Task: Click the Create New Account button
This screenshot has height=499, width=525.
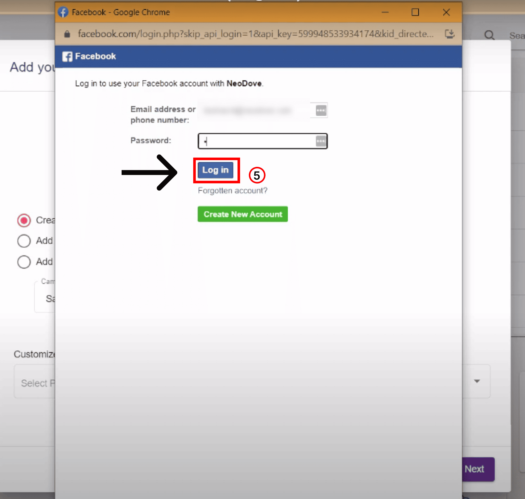Action: tap(242, 214)
